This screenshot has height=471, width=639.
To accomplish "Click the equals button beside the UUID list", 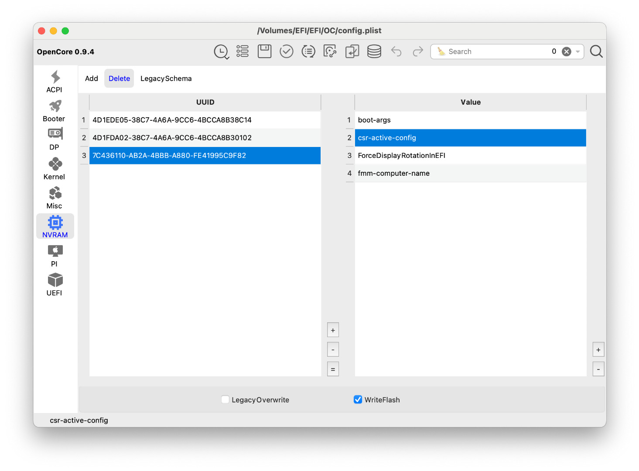I will (333, 369).
